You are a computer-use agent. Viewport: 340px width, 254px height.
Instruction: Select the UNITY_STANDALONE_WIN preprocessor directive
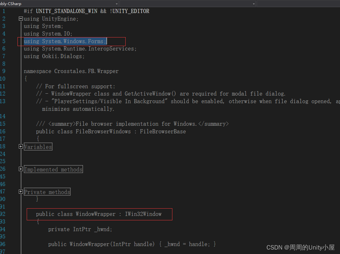tap(66, 11)
